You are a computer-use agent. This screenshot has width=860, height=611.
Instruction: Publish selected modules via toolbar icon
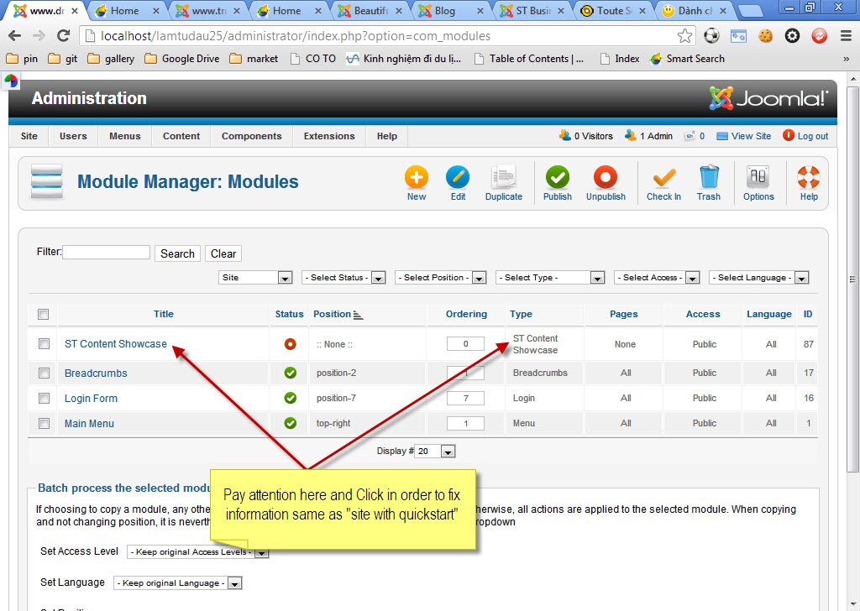tap(557, 180)
